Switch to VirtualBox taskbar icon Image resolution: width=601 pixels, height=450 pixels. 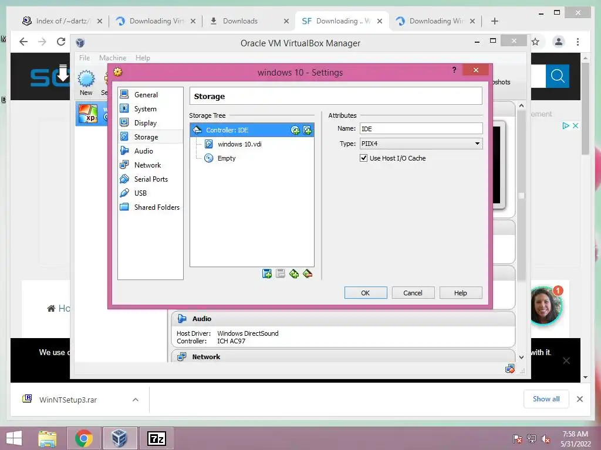coord(120,438)
